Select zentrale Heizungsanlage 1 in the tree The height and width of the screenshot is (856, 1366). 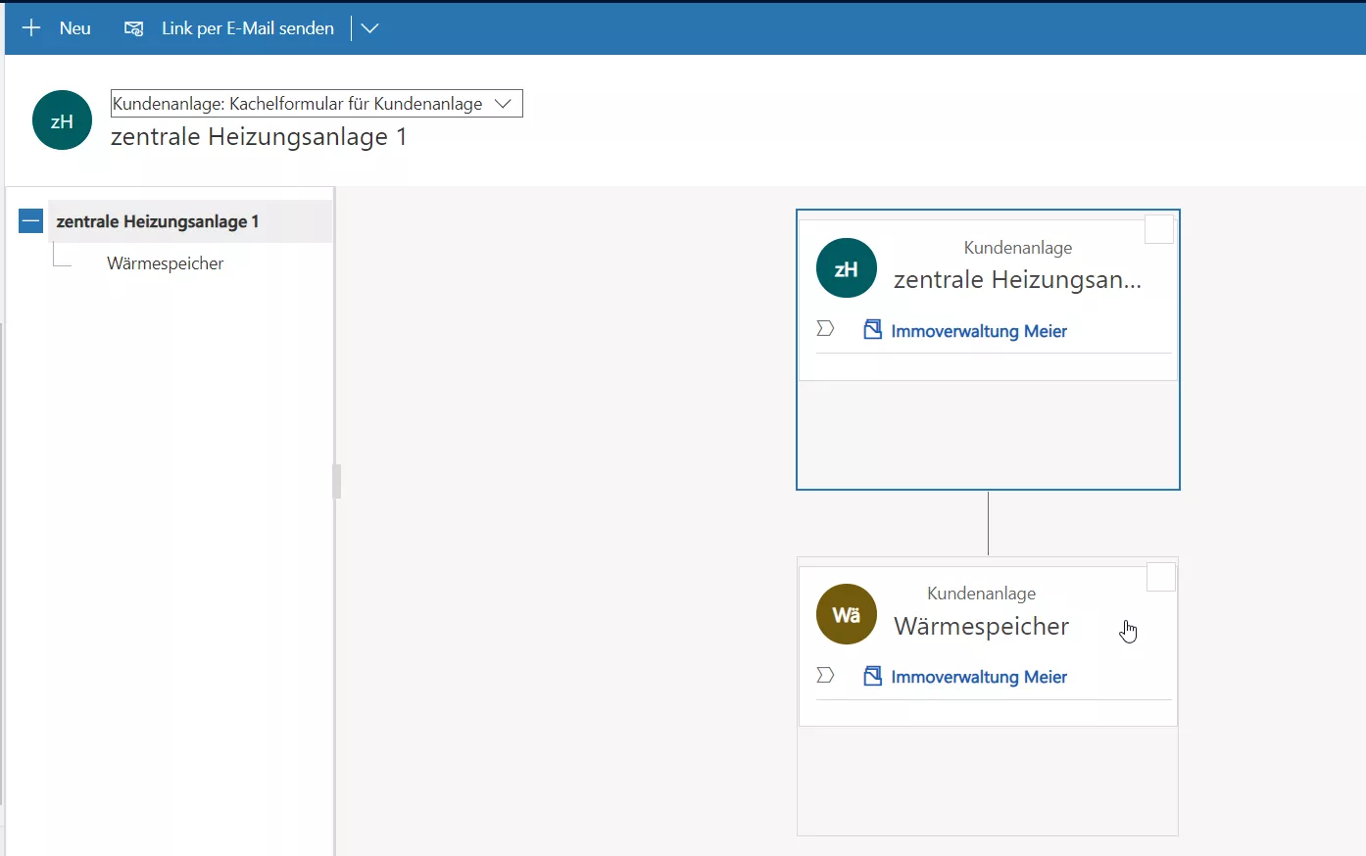pyautogui.click(x=158, y=221)
